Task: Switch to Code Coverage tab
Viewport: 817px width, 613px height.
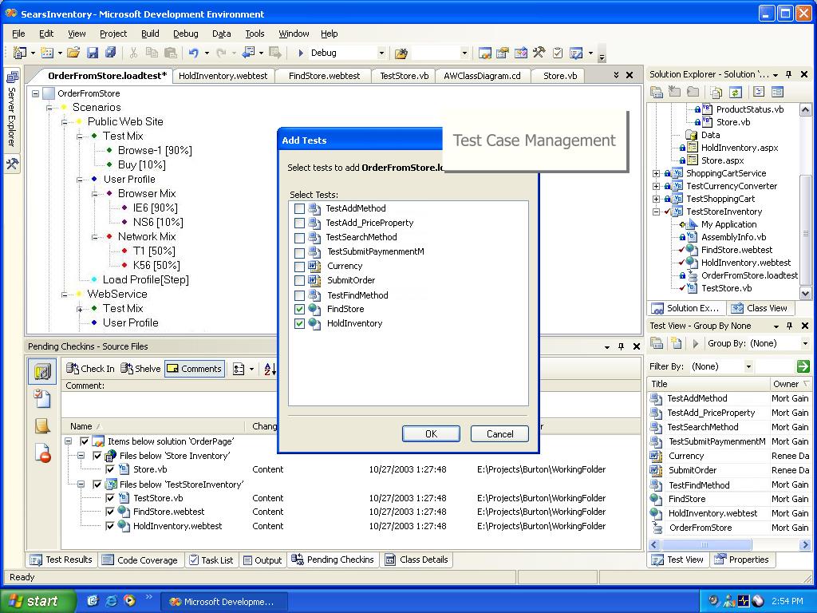Action: (x=140, y=560)
